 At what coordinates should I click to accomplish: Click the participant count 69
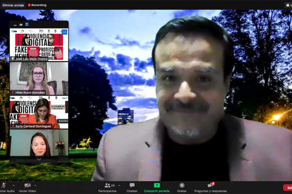113,185
